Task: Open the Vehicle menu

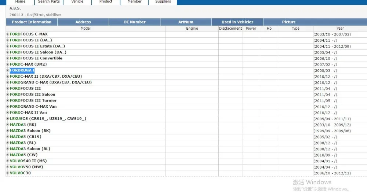Action: (x=77, y=2)
